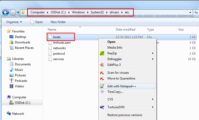Expand the Defraggler submenu arrow
This screenshot has width=199, height=120.
pos(153,59)
